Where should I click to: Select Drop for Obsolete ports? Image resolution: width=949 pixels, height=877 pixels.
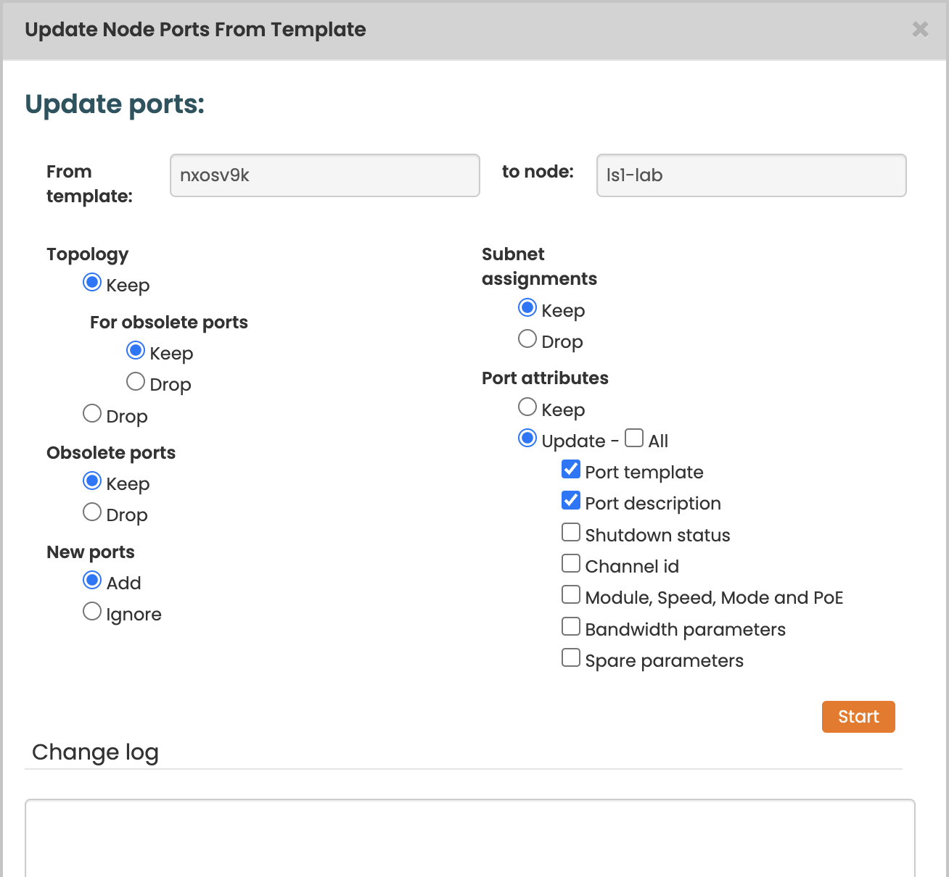pyautogui.click(x=92, y=512)
